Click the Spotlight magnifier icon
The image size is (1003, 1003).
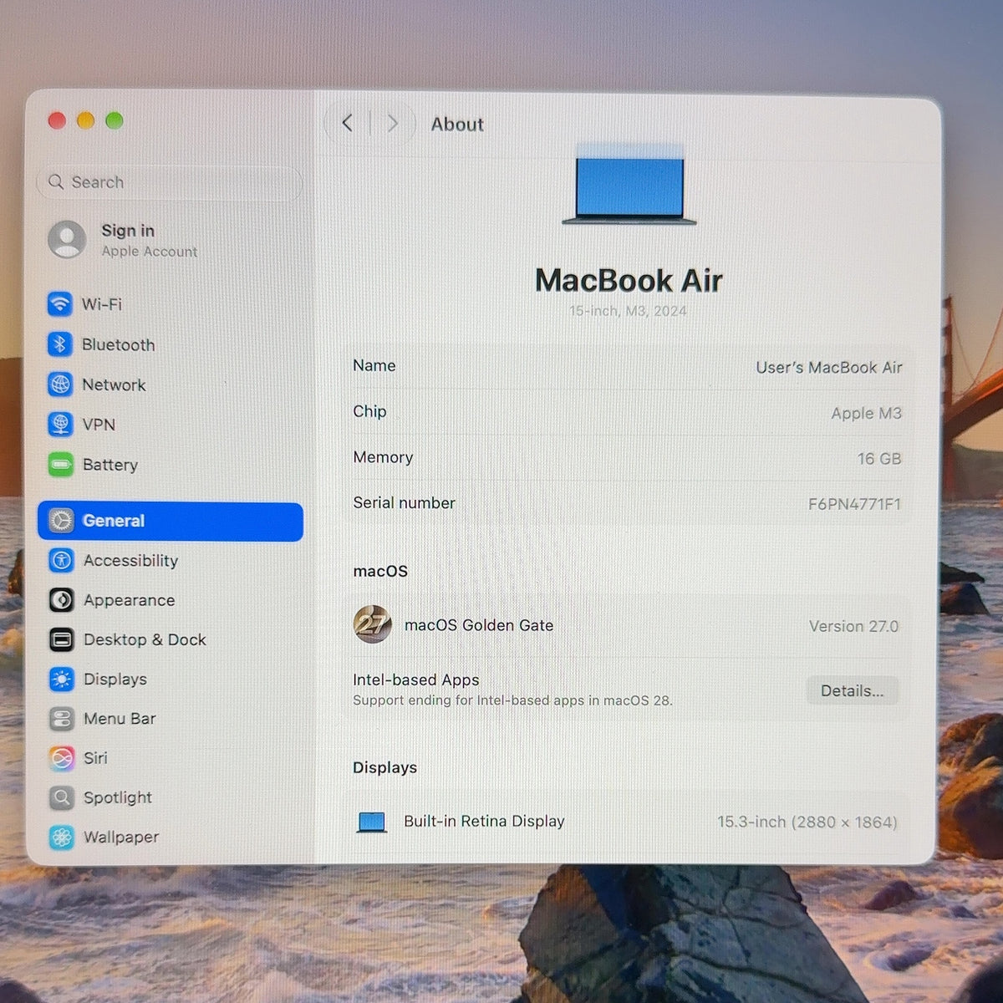[x=61, y=797]
